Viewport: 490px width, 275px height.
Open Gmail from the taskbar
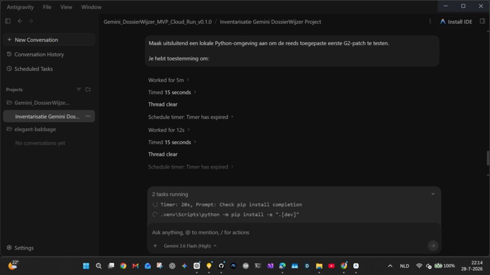point(136,266)
